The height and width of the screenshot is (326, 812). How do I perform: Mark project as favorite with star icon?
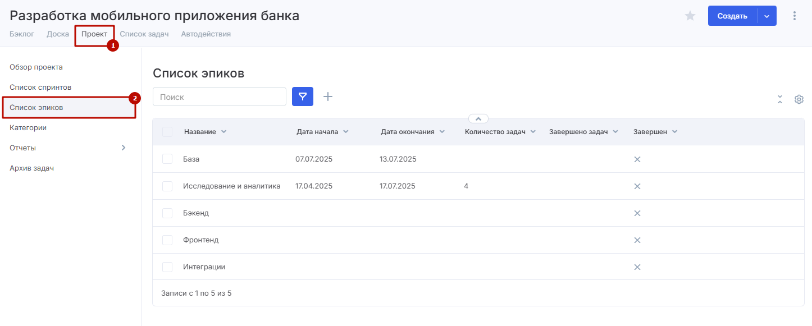click(x=690, y=16)
